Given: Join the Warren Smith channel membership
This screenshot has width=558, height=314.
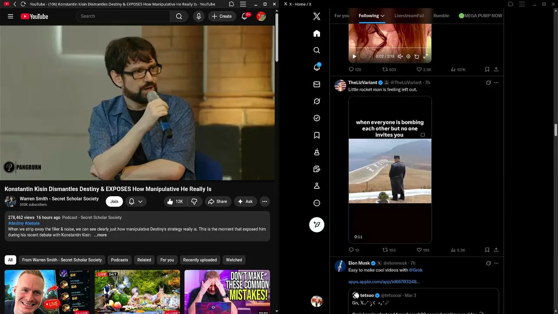Looking at the screenshot, I should [x=114, y=201].
